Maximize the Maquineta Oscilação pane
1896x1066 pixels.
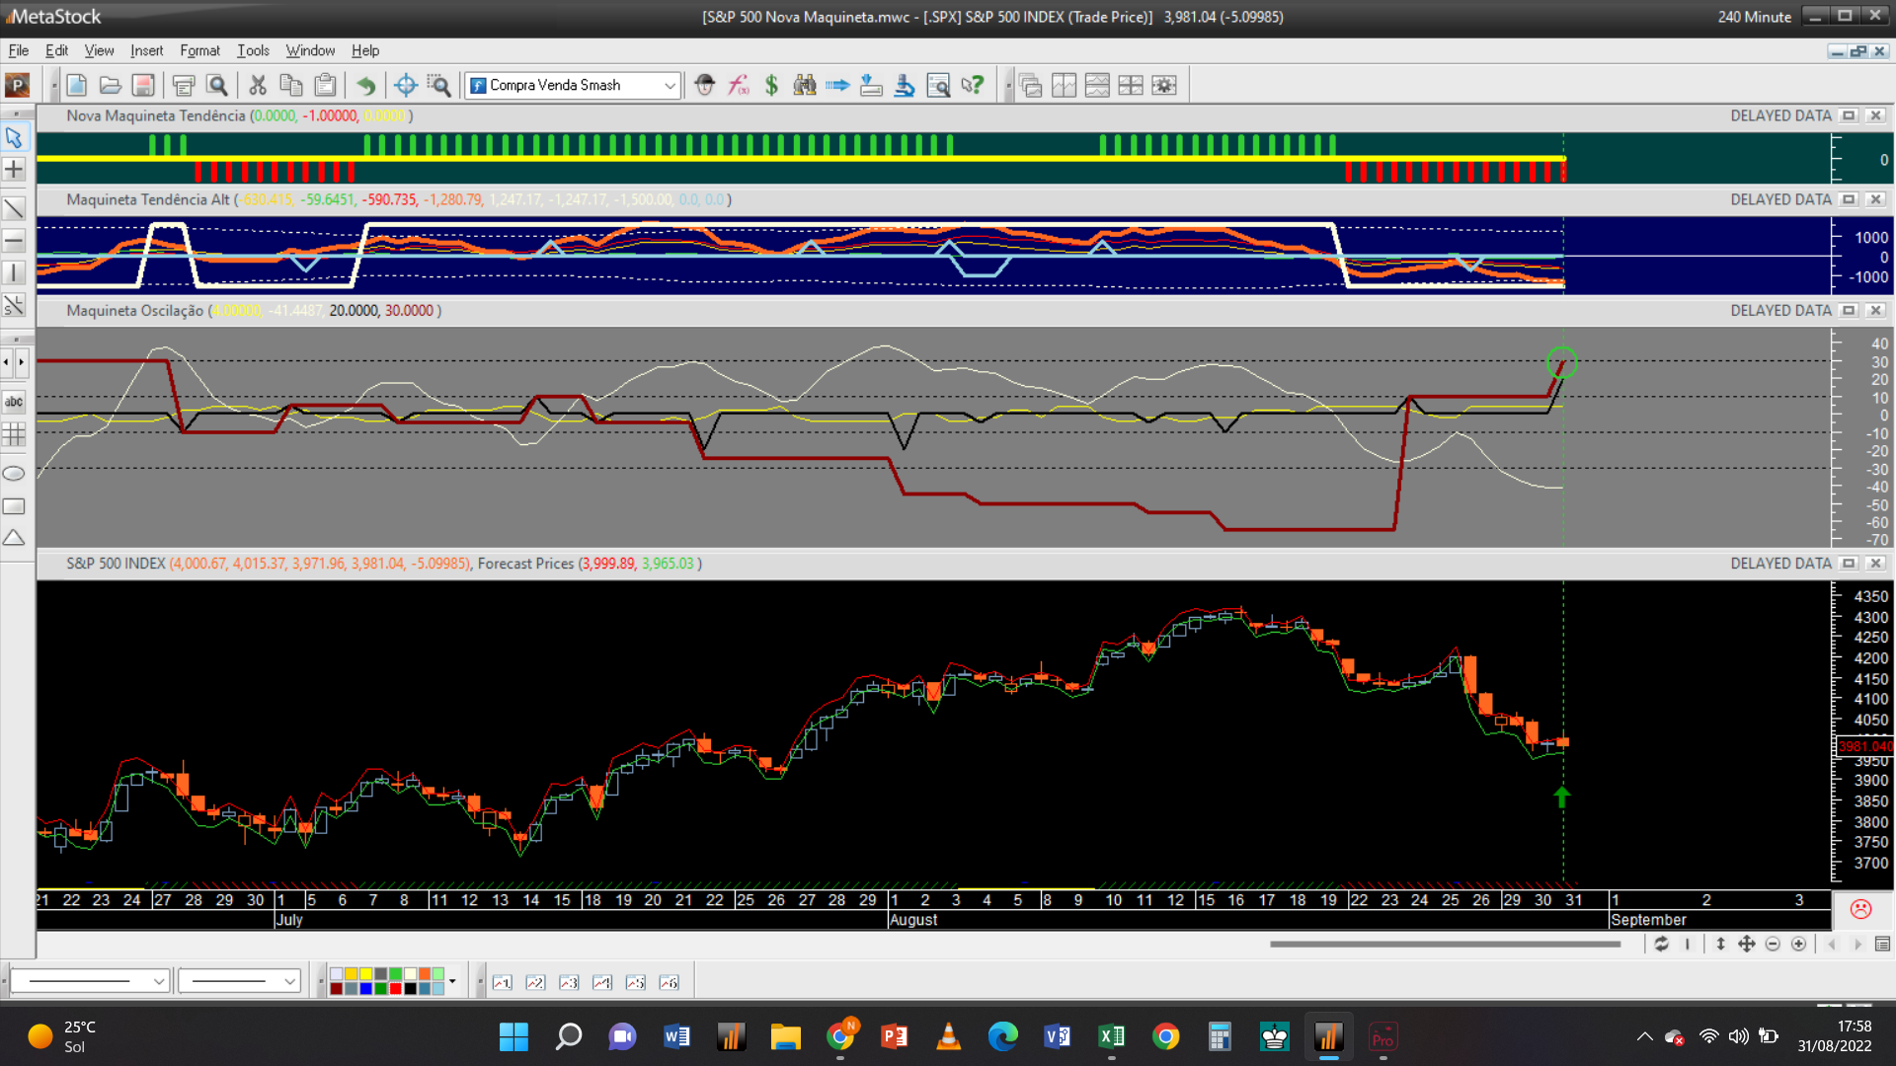(1849, 311)
